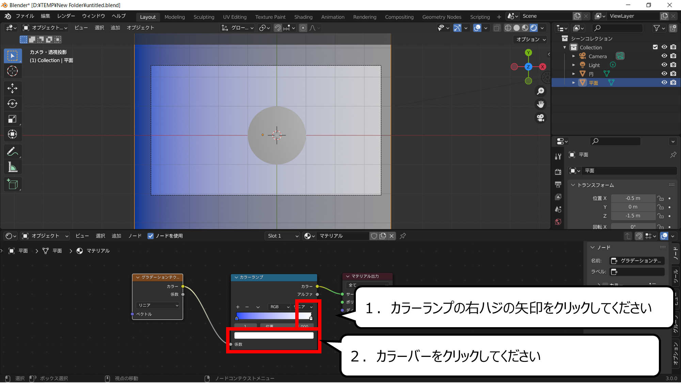681x383 pixels.
Task: Collapse the ノード sidebar panel
Action: (593, 248)
